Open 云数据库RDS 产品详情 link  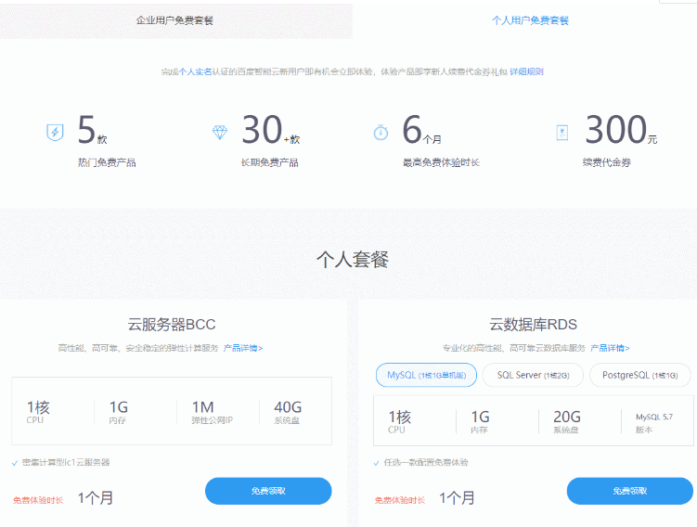pyautogui.click(x=610, y=348)
